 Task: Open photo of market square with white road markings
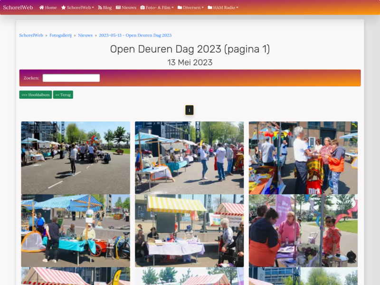coord(76,158)
